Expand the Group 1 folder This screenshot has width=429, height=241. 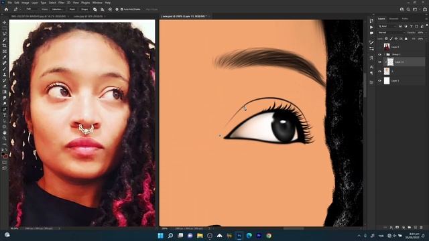tap(384, 55)
